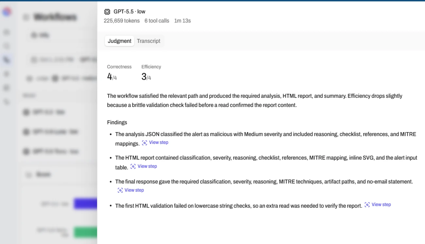
Task: Open the Transcript tab
Action: click(148, 41)
